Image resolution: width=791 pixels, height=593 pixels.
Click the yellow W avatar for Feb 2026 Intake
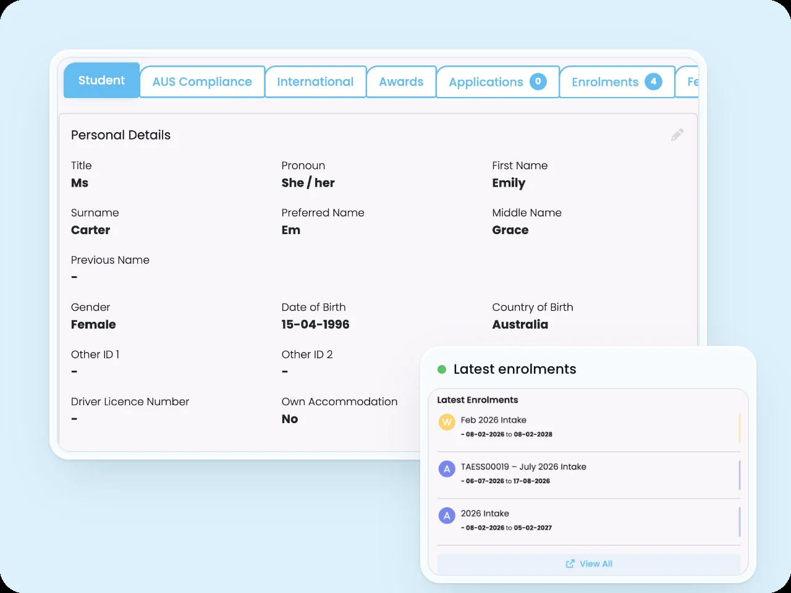coord(447,423)
